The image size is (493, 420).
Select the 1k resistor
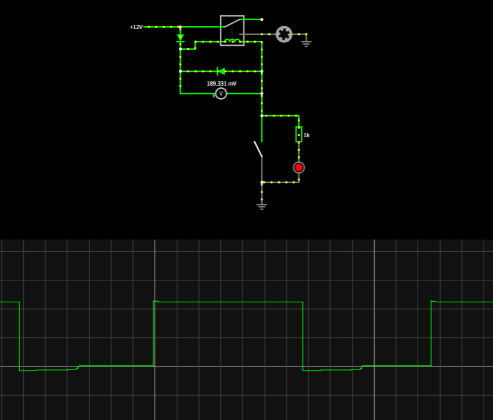click(299, 134)
